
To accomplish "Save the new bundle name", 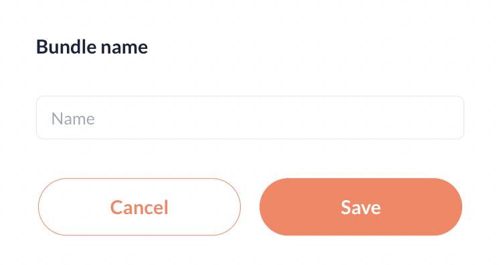I will pos(361,207).
